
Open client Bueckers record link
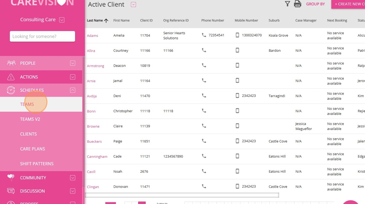[94, 141]
